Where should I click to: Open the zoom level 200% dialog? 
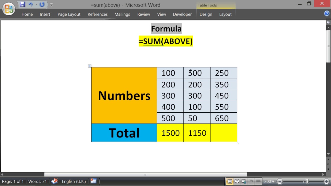click(269, 181)
